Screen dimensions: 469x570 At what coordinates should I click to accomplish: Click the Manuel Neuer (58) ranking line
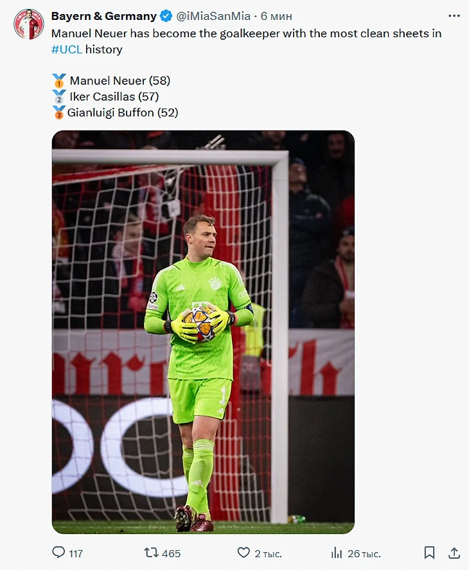tap(111, 81)
